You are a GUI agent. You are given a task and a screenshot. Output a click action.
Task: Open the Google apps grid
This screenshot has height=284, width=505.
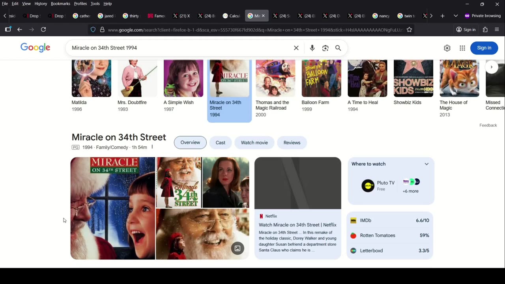point(462,48)
